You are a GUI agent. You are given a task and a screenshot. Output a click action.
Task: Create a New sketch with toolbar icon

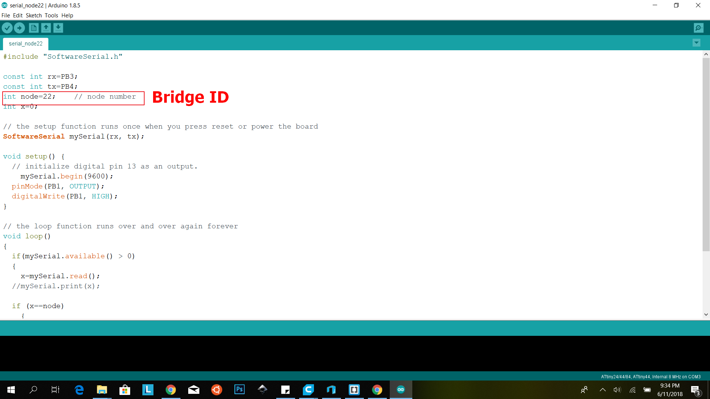(34, 28)
